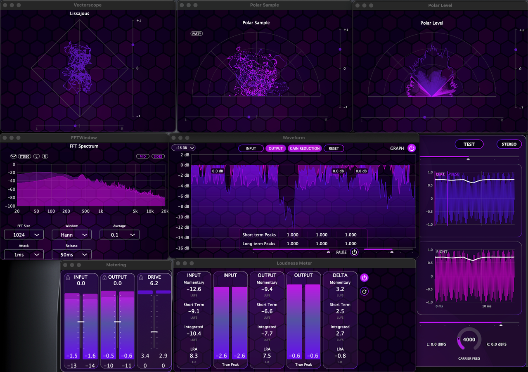Open the FFT Size 1024 dropdown
Viewport: 528px width, 372px height.
click(x=24, y=235)
